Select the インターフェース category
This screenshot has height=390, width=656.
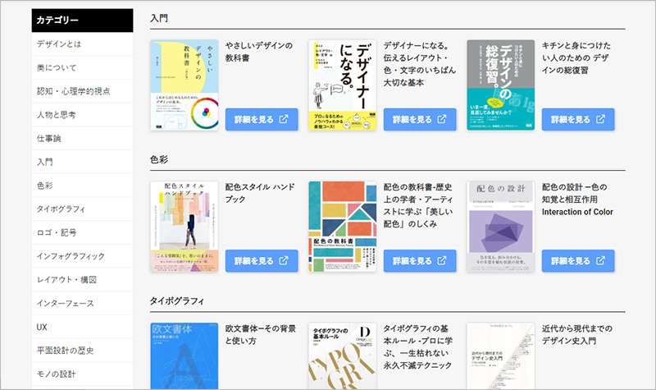click(83, 303)
